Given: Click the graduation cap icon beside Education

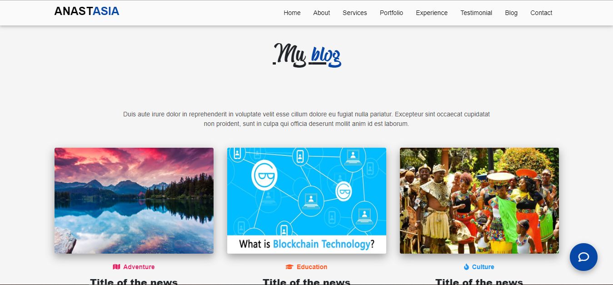Looking at the screenshot, I should point(289,267).
